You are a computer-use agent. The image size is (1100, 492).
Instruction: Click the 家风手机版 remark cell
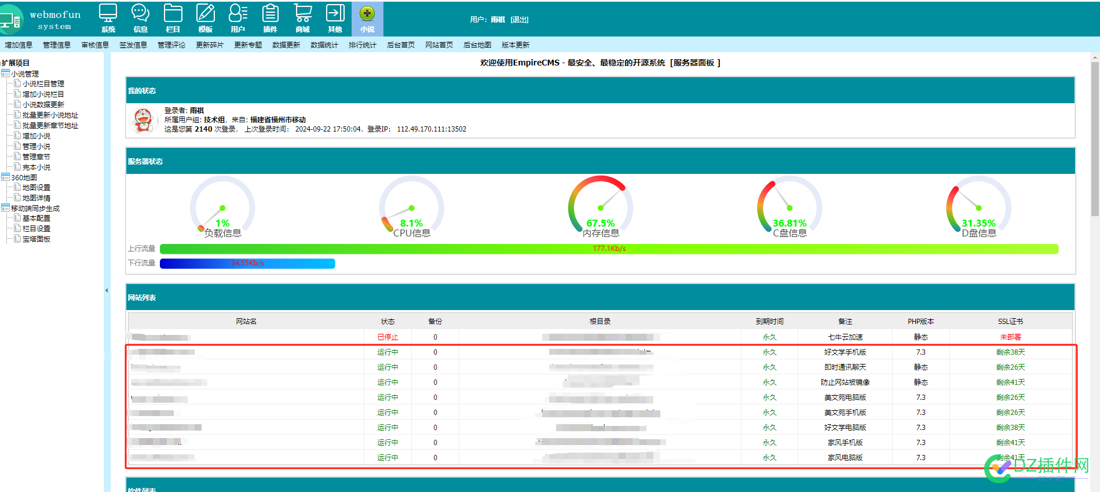[845, 443]
